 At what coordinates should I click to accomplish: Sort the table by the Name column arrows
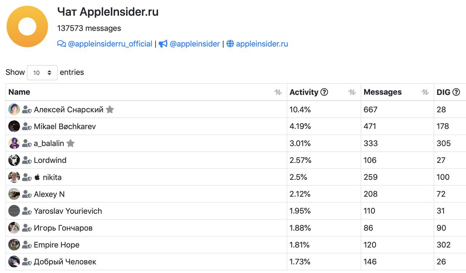tap(278, 92)
